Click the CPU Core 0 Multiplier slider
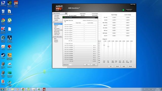This screenshot has height=91, width=162. (83, 45)
